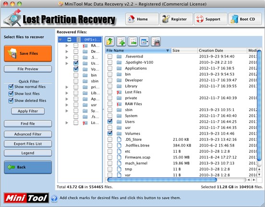Click the .Spotlight-V100 folder icon
The image size is (265, 207).
click(119, 62)
